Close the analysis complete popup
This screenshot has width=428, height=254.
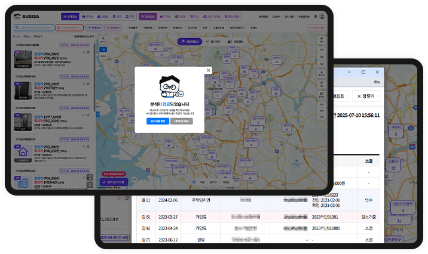[208, 70]
